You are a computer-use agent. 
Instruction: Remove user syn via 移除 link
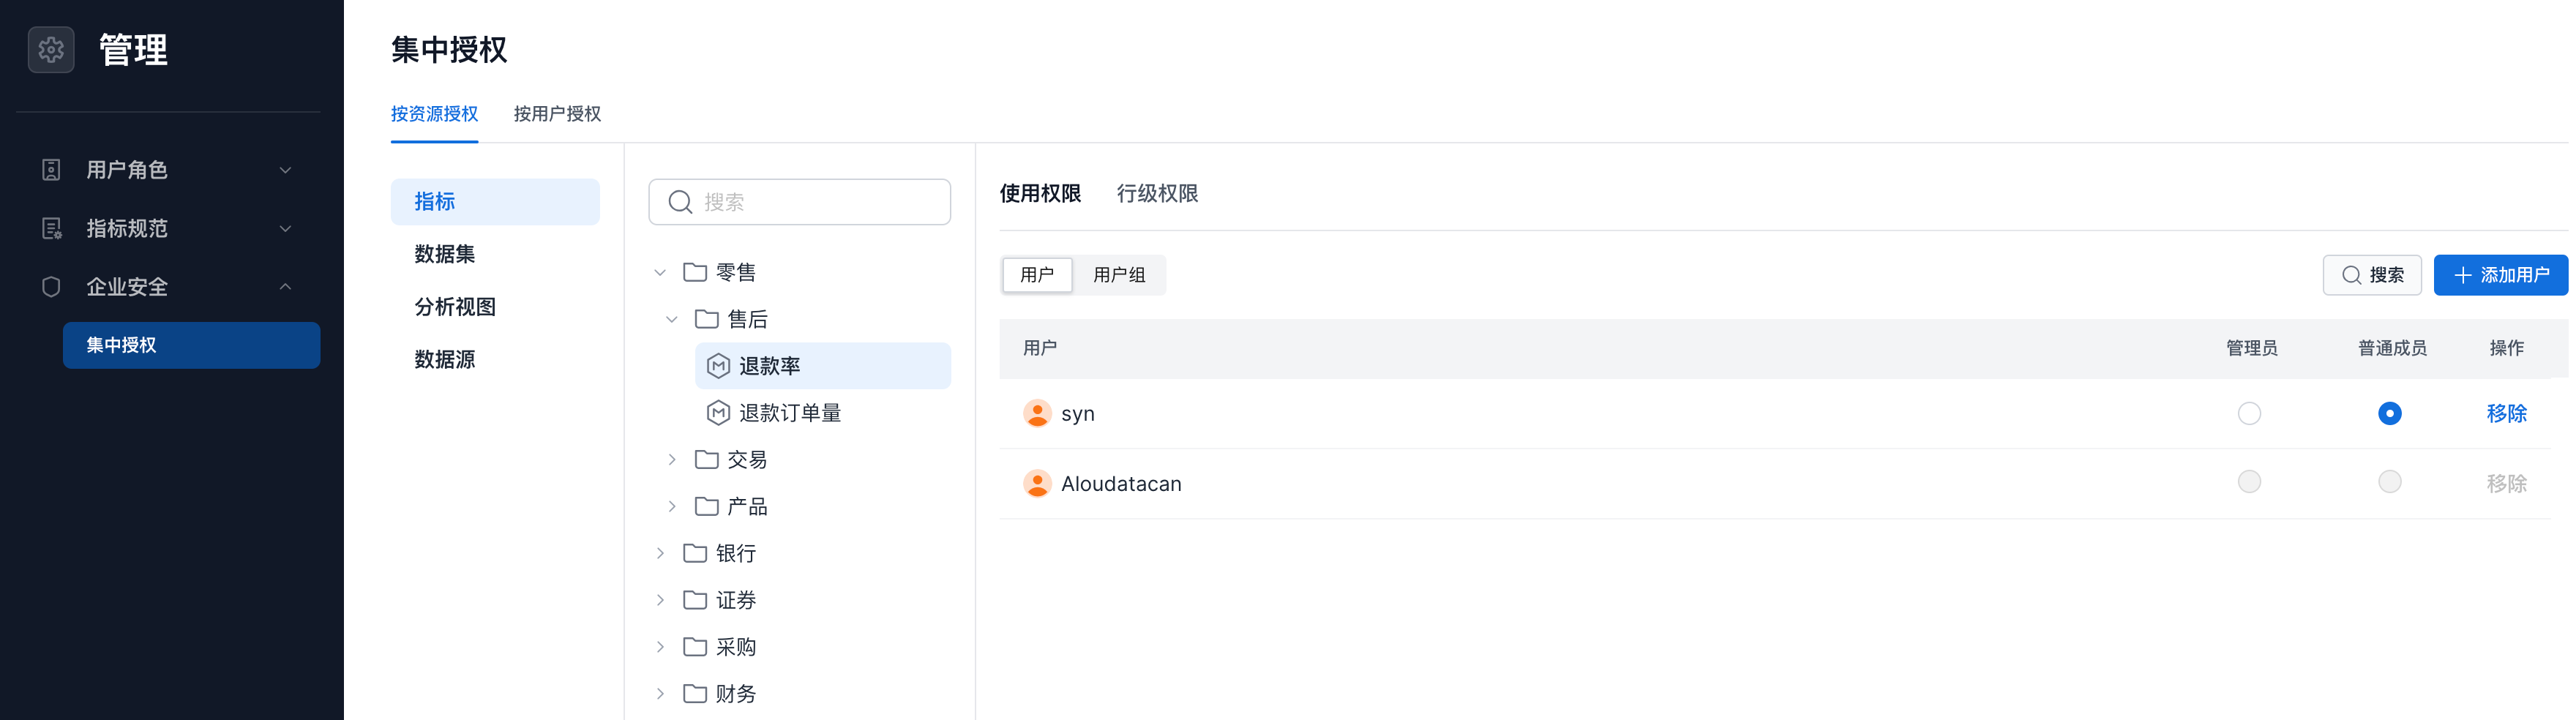tap(2505, 413)
